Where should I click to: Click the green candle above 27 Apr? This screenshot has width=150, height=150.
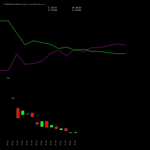point(61,129)
